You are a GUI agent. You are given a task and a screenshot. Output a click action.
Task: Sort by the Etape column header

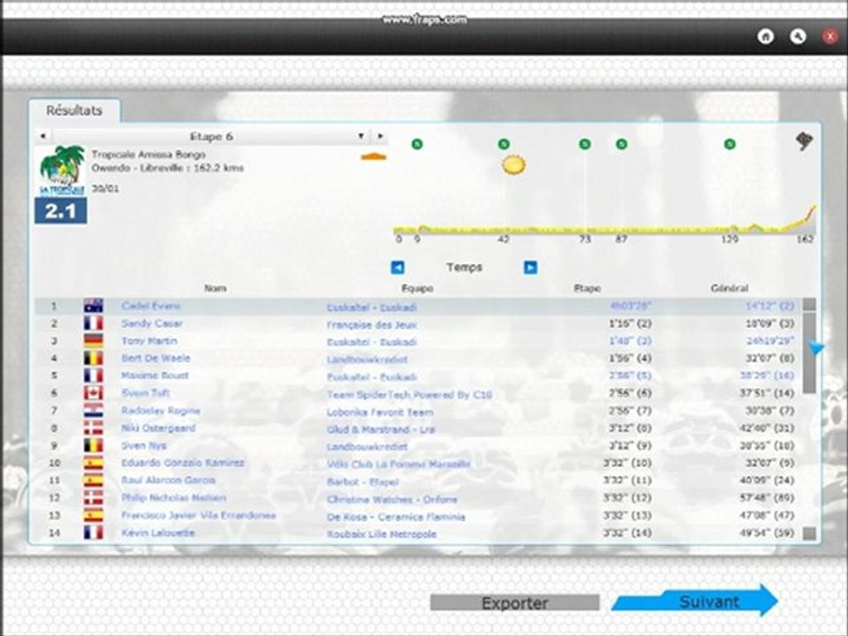click(587, 288)
